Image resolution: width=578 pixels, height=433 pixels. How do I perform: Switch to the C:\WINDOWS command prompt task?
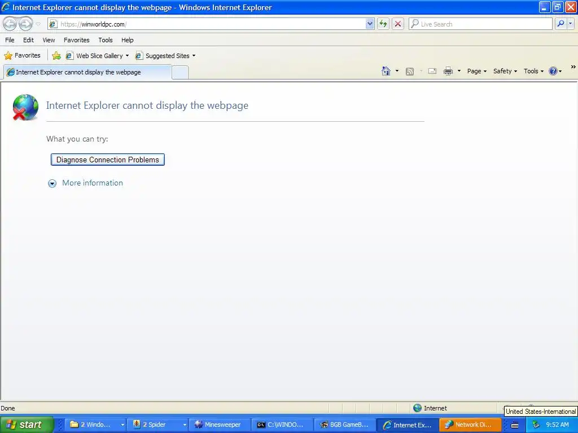coord(282,425)
